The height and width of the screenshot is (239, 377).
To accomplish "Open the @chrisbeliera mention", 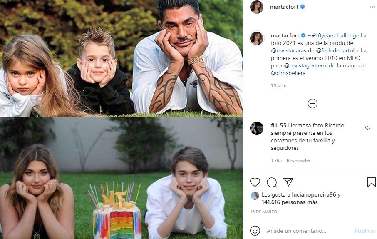I will (288, 73).
